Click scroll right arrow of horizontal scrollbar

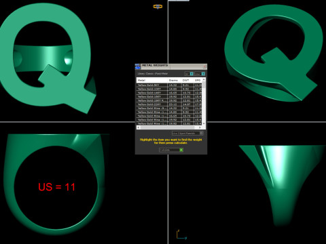pos(200,127)
